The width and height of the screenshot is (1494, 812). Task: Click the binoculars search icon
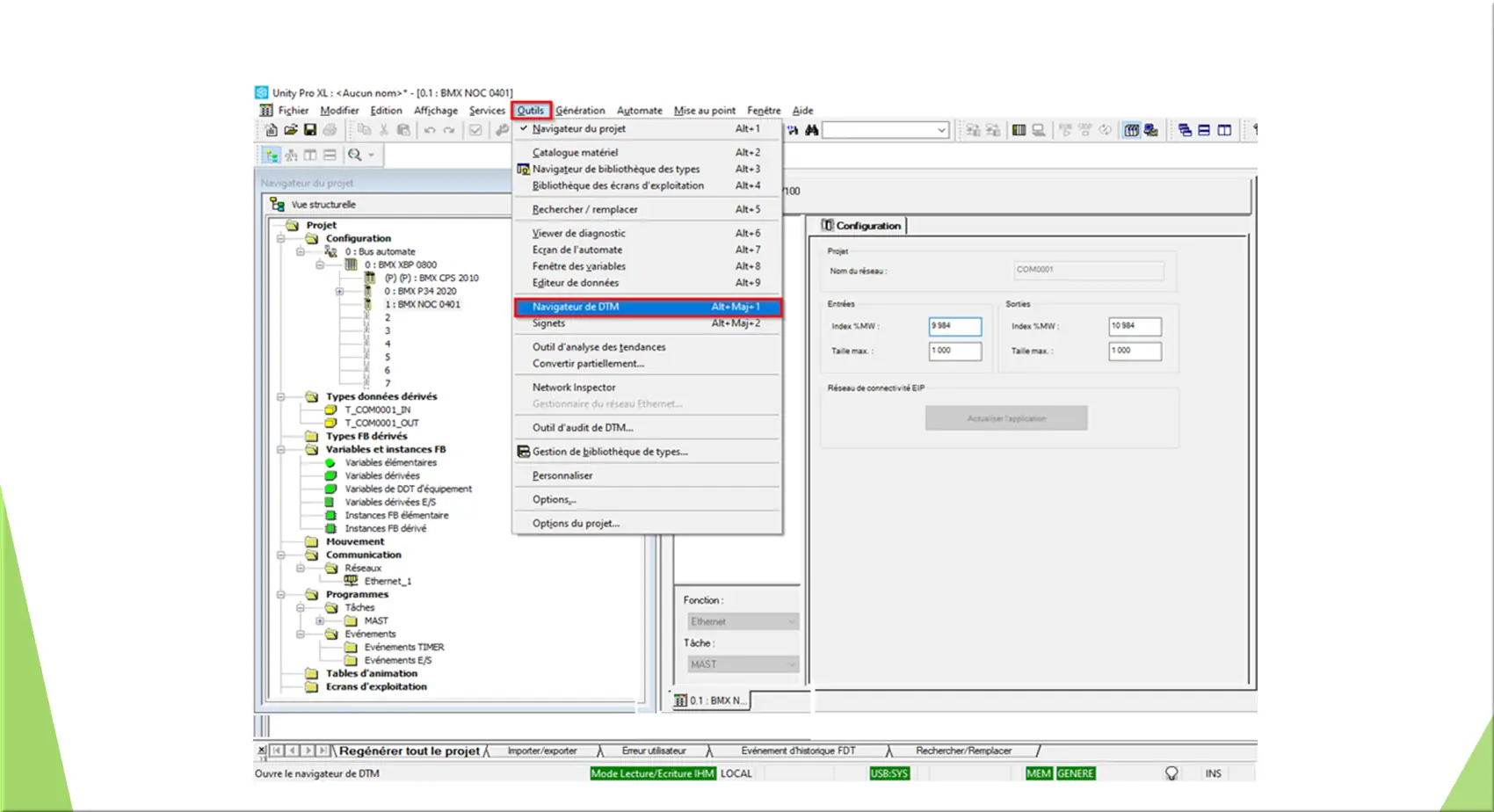click(812, 130)
